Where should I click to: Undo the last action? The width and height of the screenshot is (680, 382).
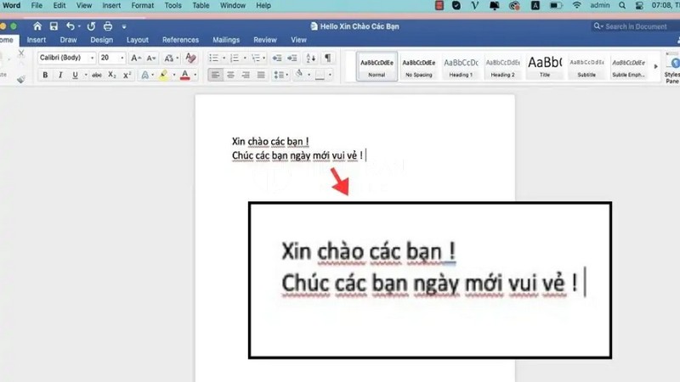click(x=71, y=26)
